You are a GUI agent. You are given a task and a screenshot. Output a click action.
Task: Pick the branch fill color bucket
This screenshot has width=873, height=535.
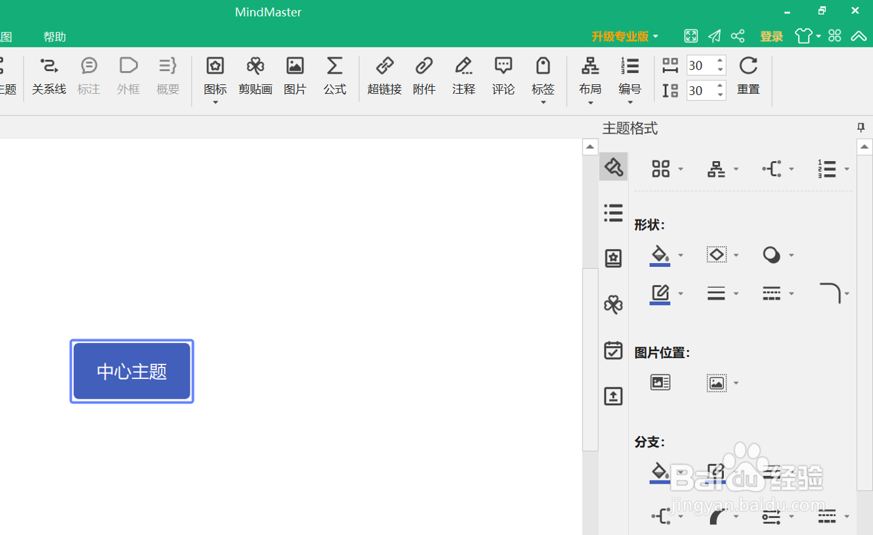pyautogui.click(x=660, y=473)
